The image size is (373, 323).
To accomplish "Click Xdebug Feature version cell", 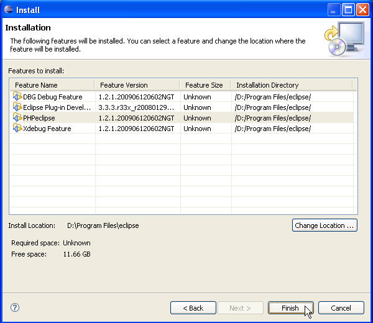I will 136,129.
